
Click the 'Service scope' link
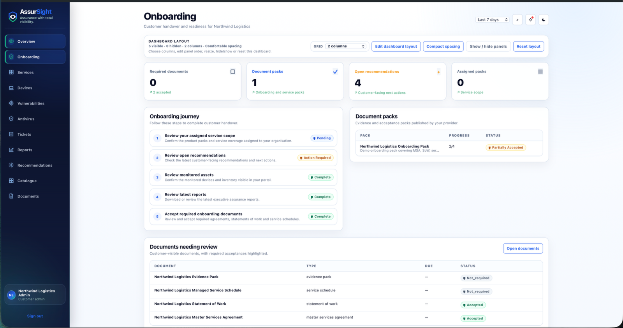point(470,92)
